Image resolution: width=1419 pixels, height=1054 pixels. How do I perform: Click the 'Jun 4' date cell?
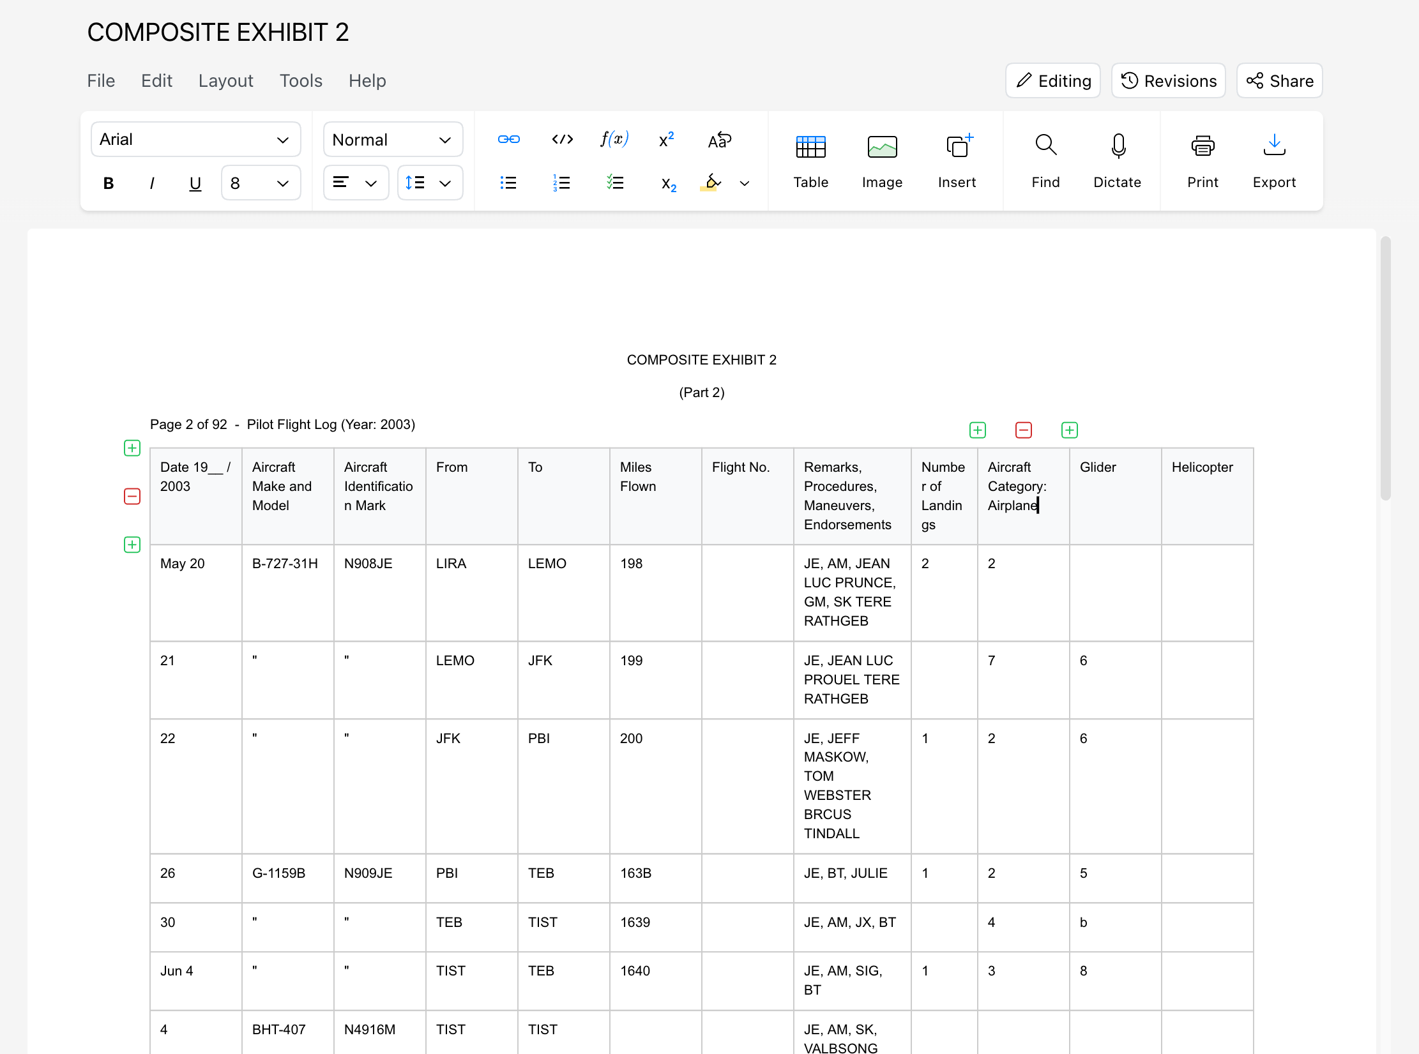(x=196, y=981)
